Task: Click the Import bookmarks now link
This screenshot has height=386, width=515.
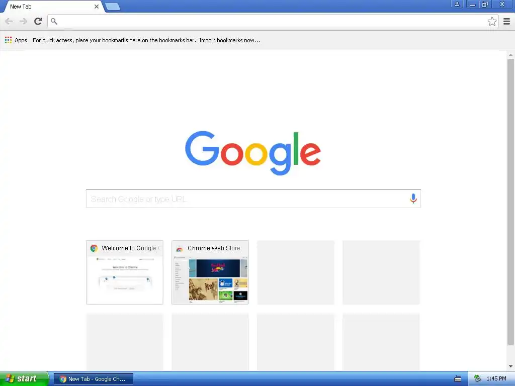Action: click(x=229, y=40)
